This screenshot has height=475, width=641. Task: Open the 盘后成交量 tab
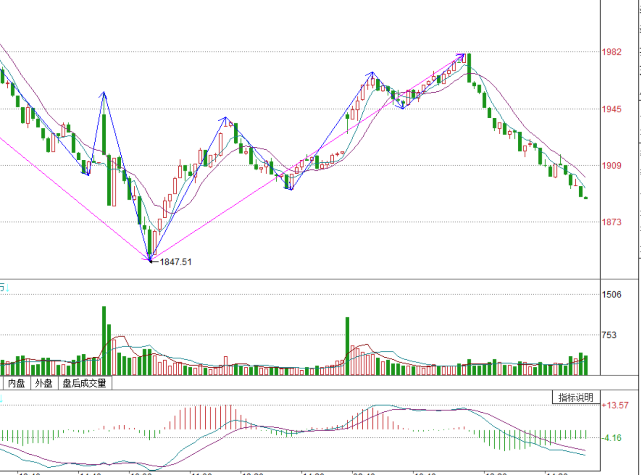85,383
